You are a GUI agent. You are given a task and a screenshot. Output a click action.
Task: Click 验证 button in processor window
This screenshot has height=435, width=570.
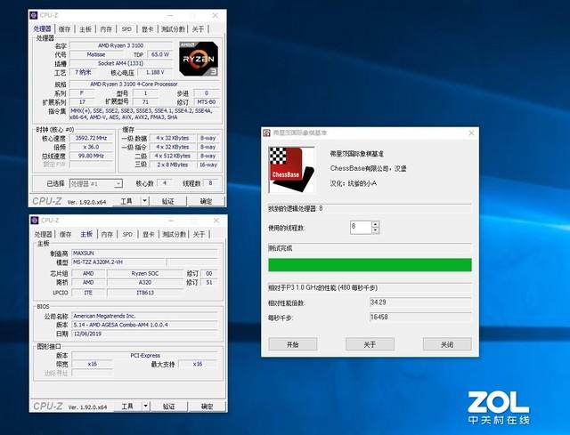coord(168,201)
